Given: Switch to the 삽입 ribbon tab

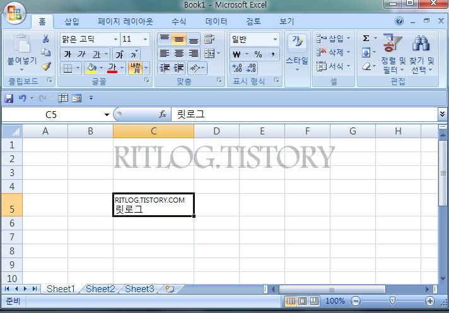Looking at the screenshot, I should pos(72,21).
